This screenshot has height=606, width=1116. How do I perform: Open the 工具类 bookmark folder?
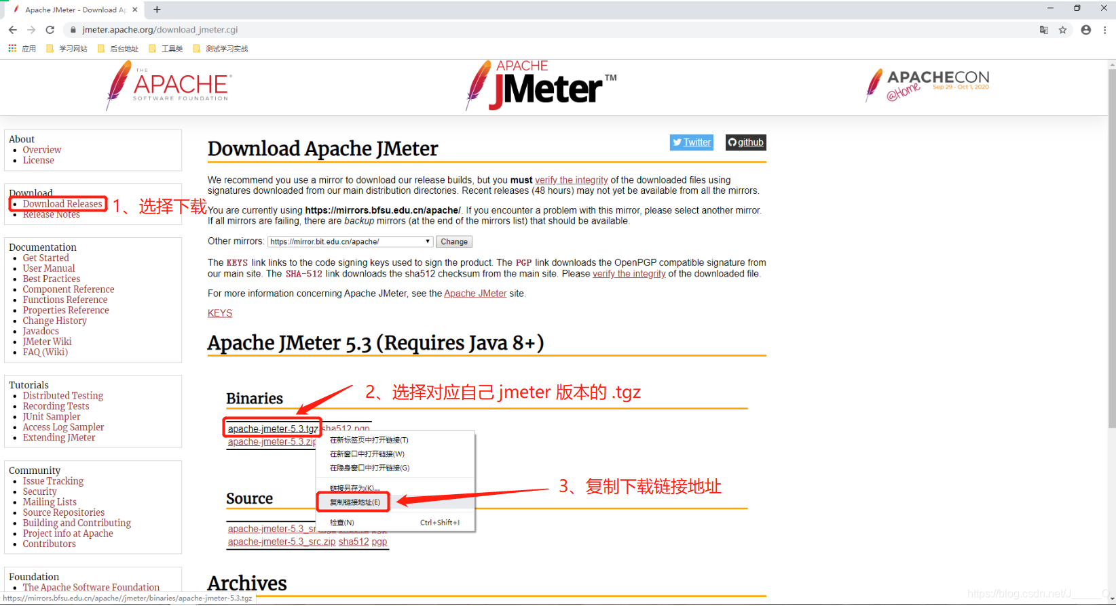(166, 49)
